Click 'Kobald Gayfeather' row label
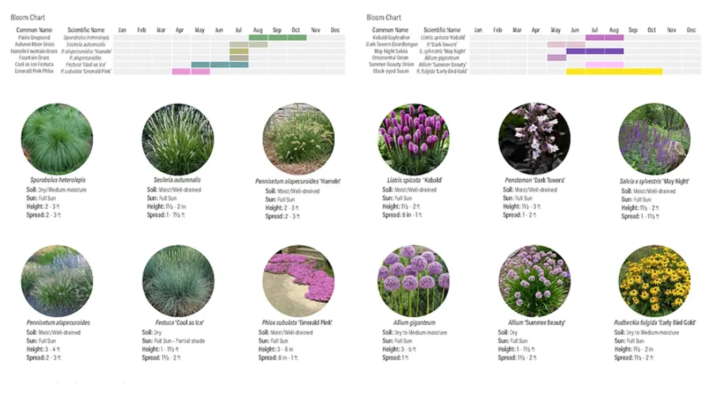712x395 pixels. tap(390, 38)
